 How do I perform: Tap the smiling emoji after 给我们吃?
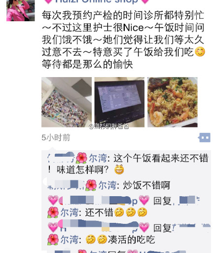(x=200, y=52)
